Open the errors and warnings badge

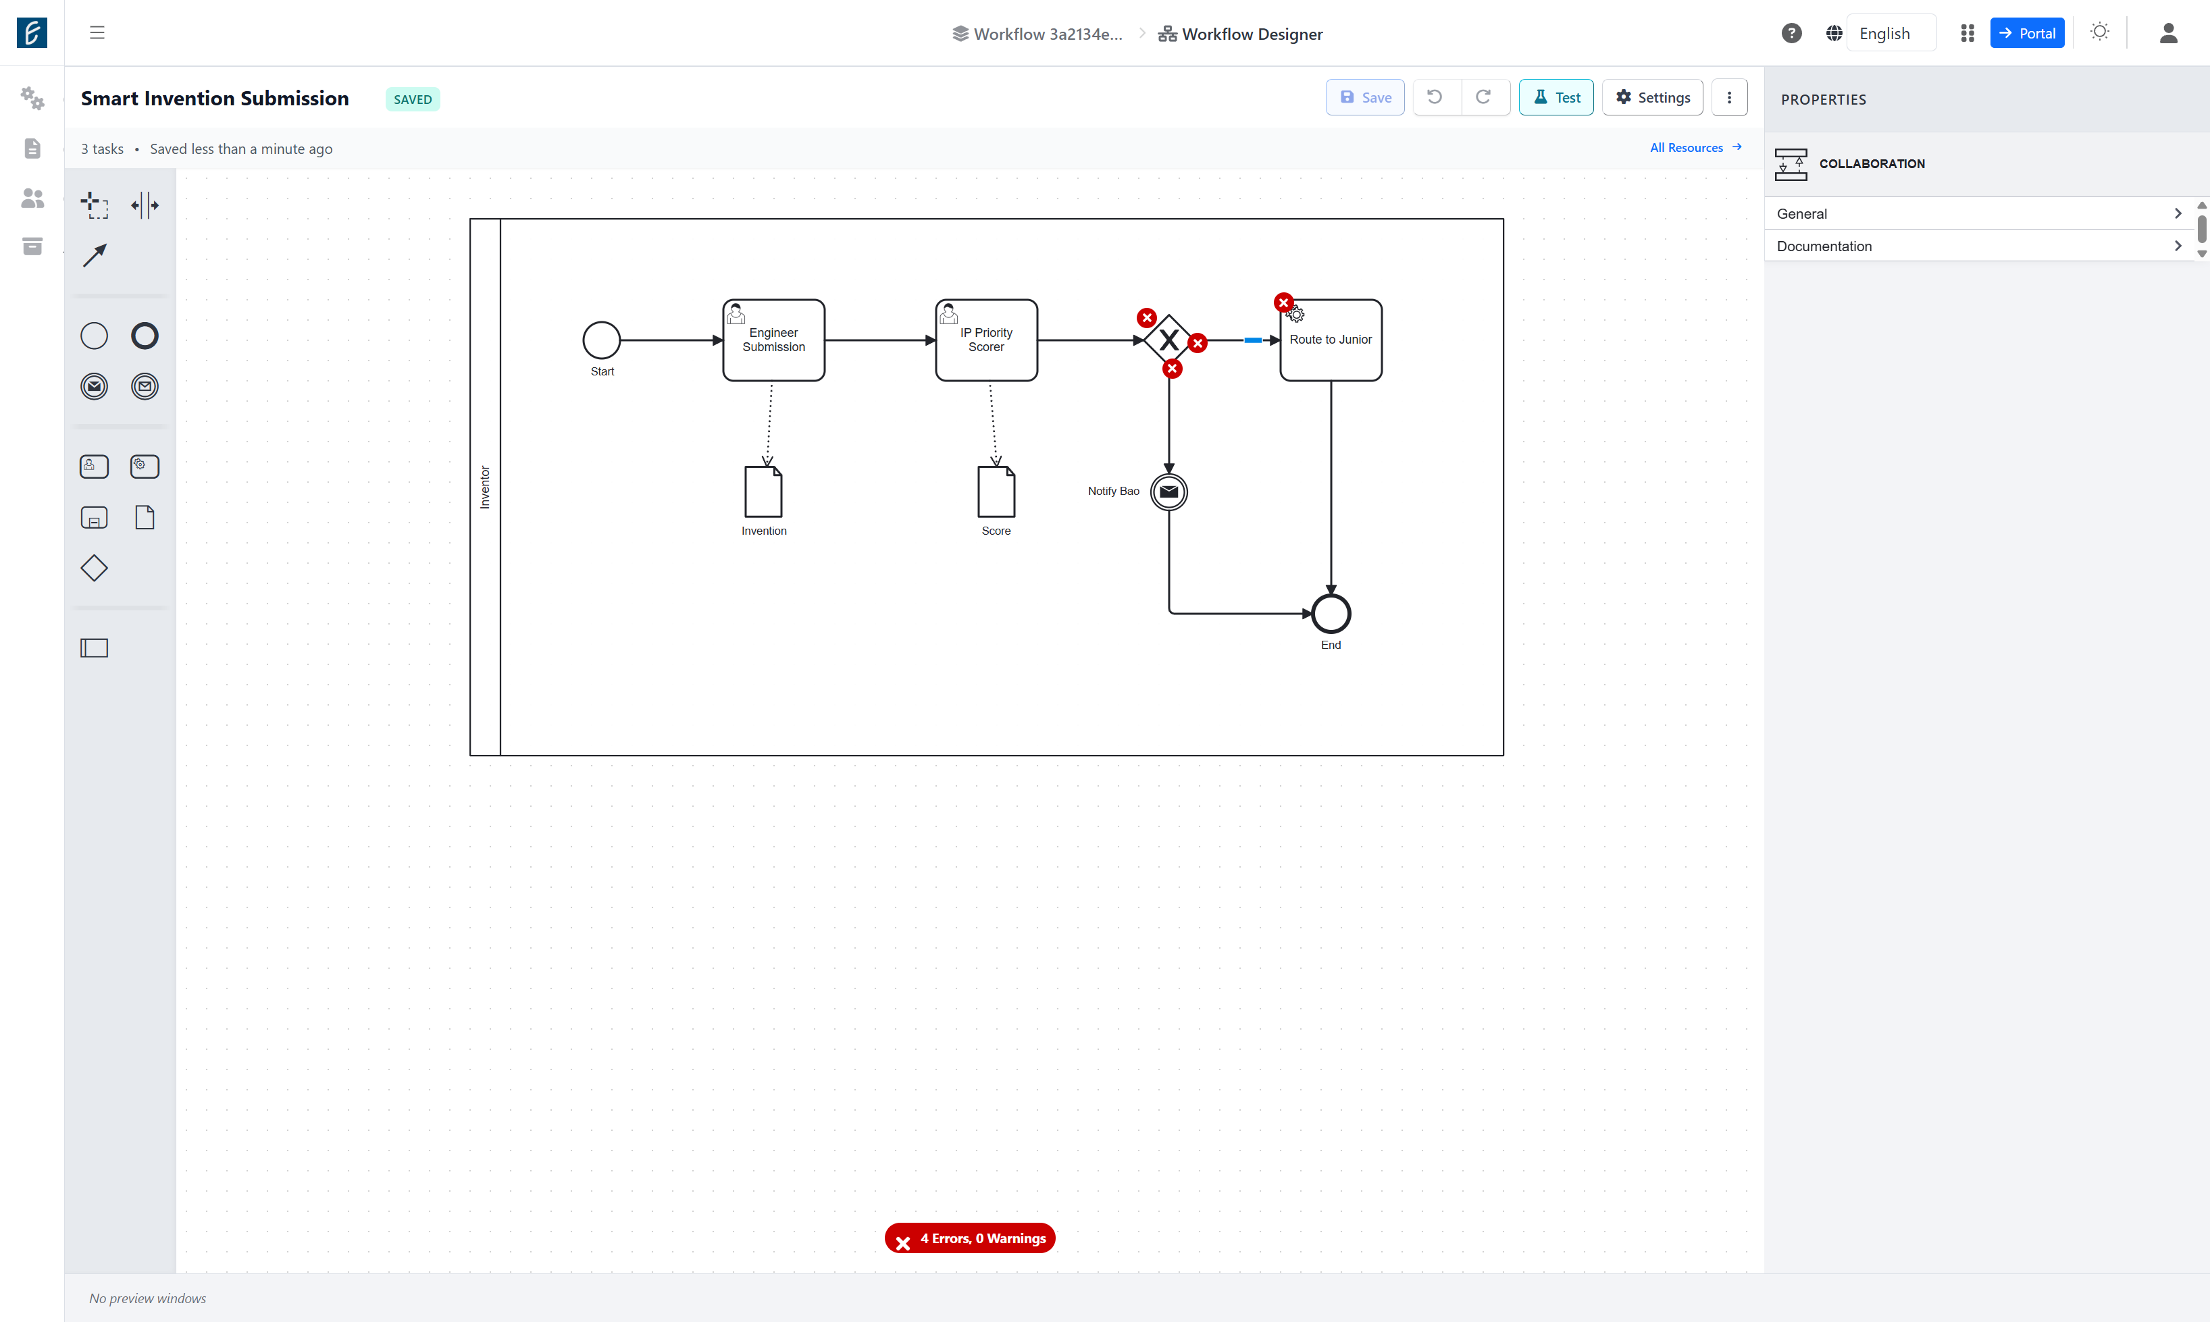point(969,1238)
